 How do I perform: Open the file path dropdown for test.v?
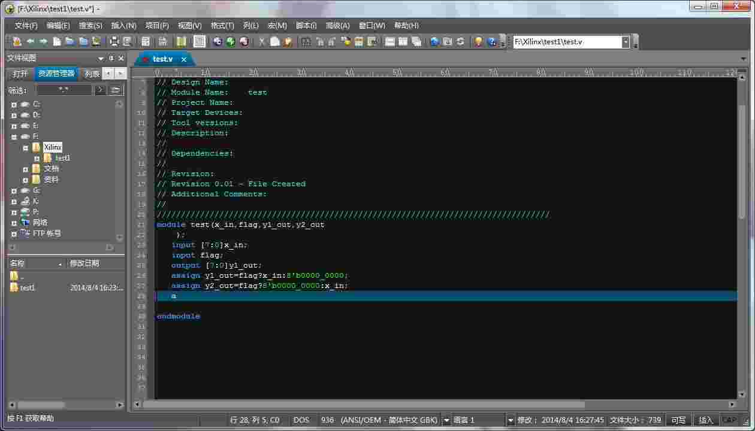point(624,42)
